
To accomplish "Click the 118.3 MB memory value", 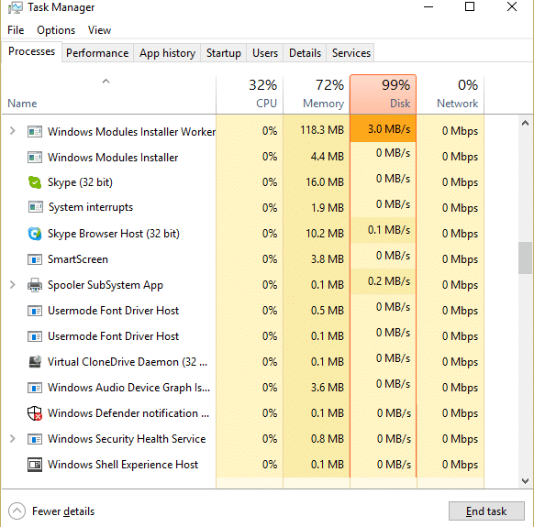I will (322, 130).
